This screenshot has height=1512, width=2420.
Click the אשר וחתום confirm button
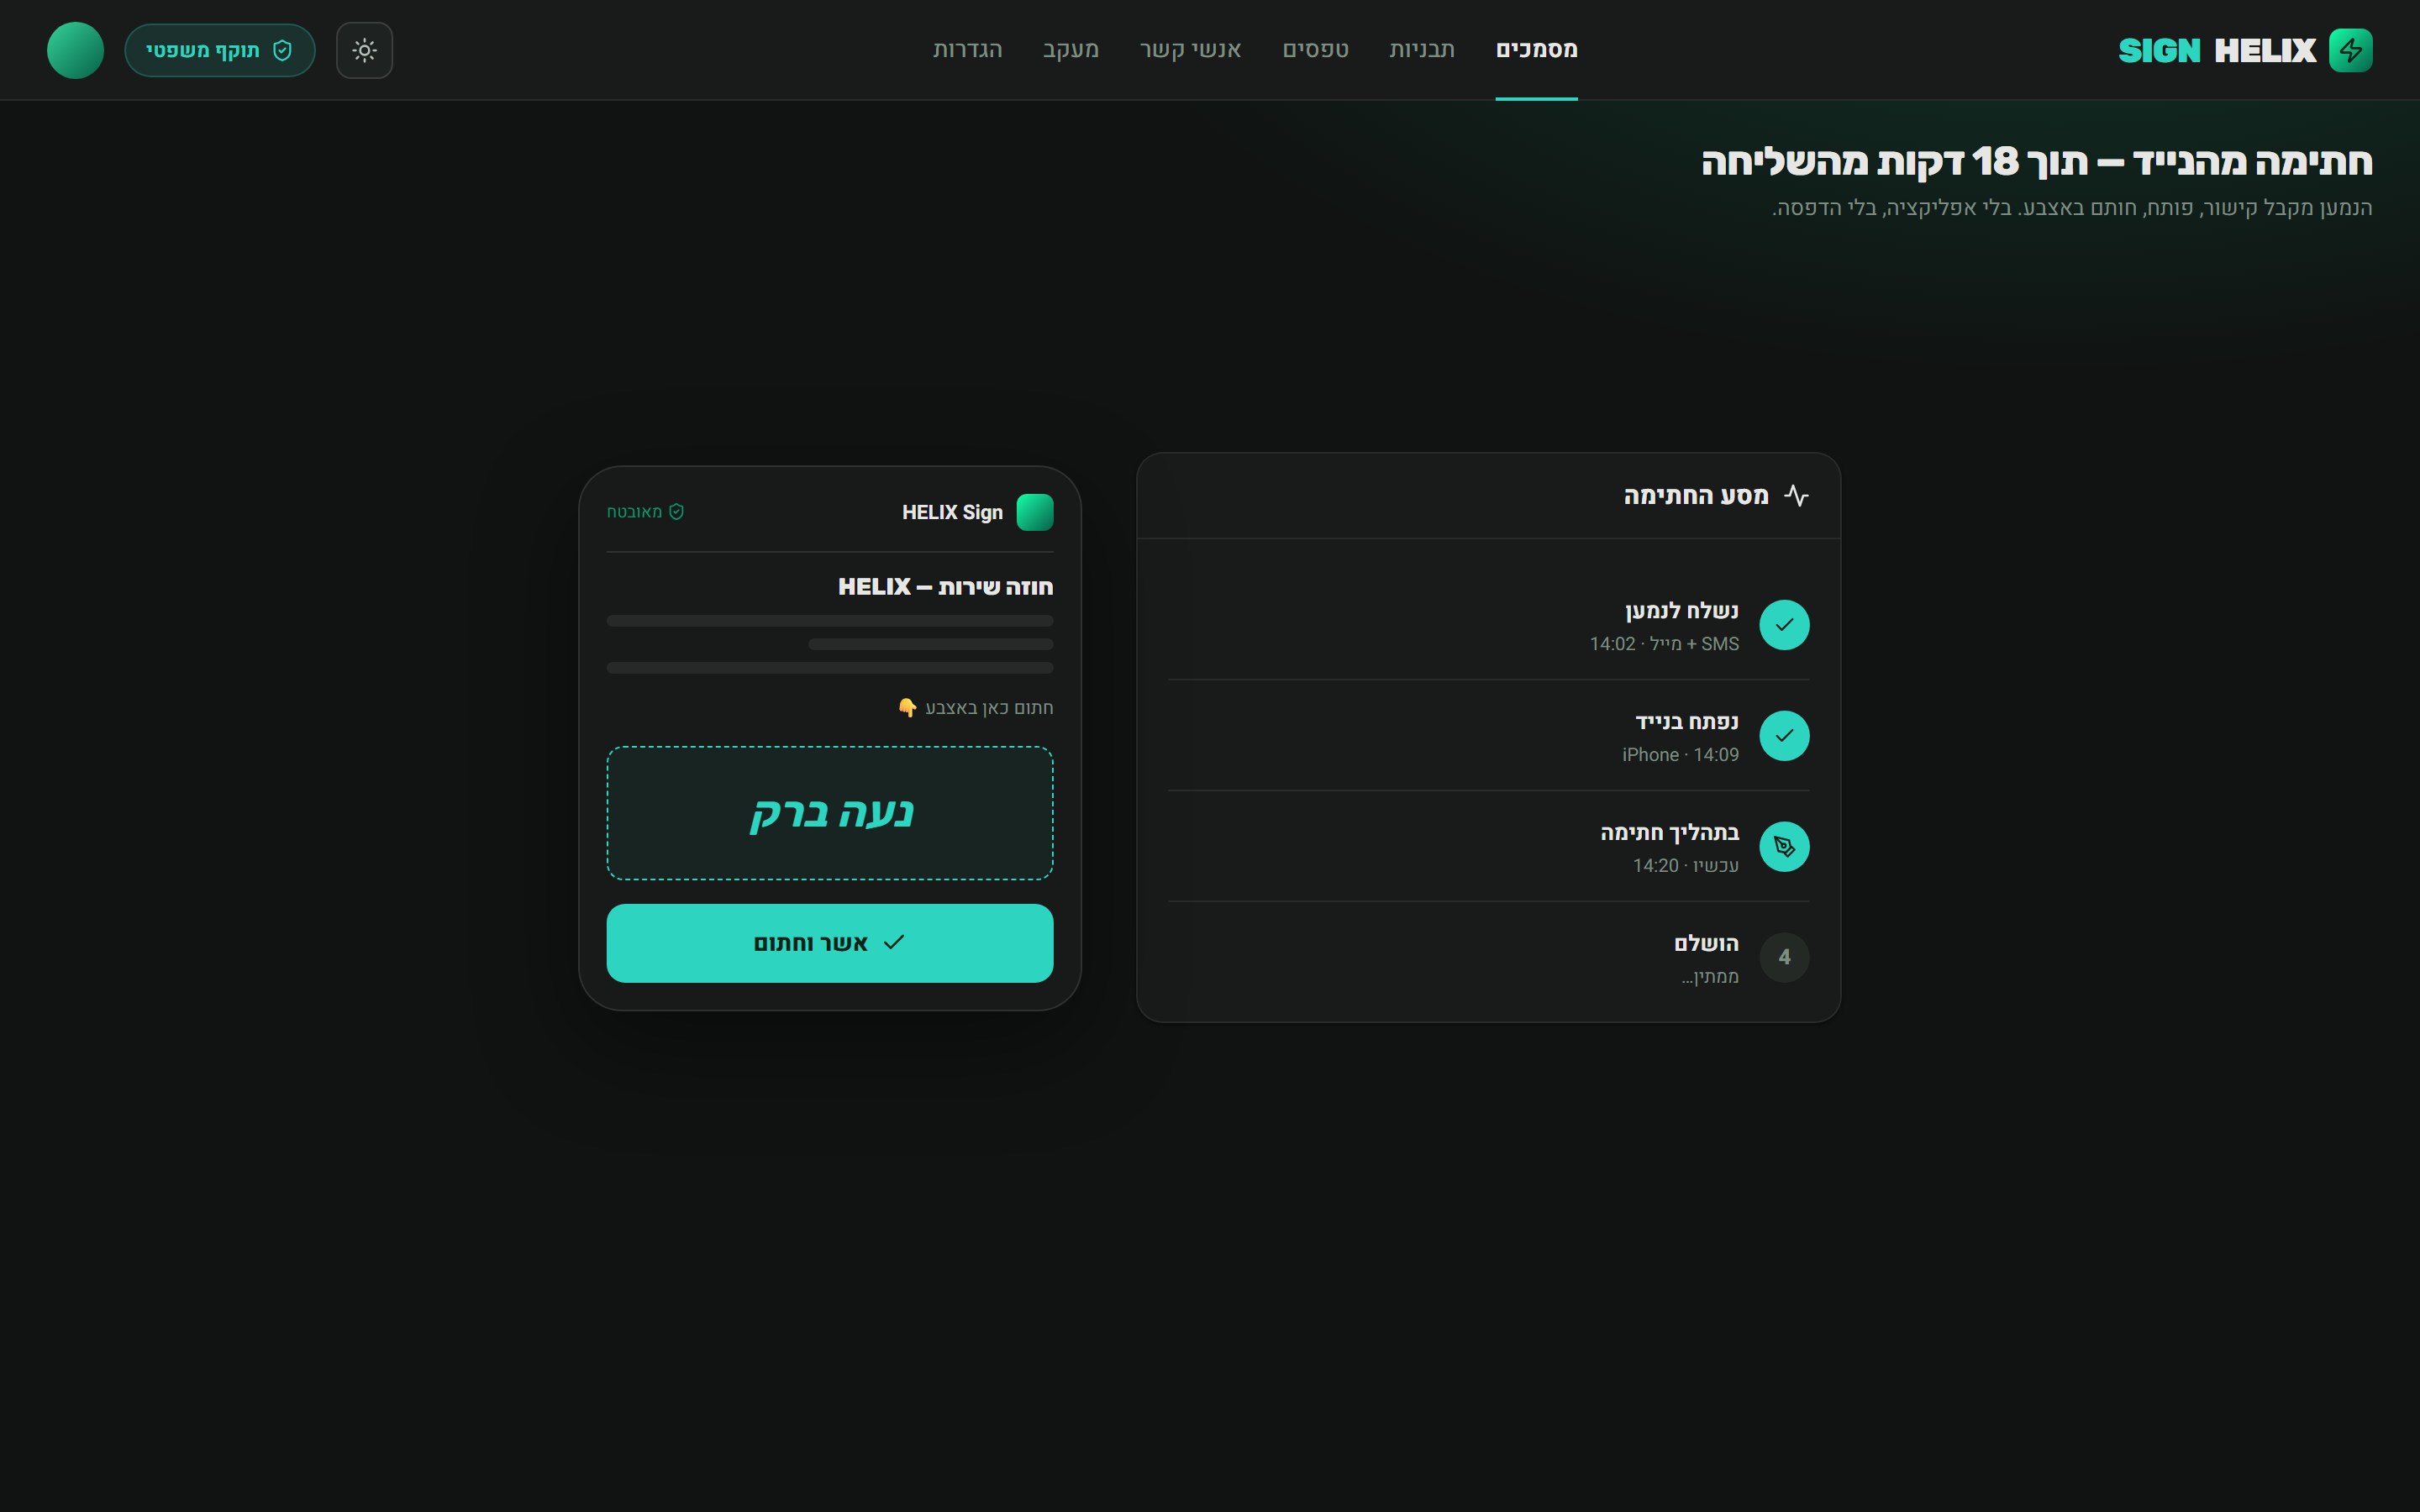point(830,943)
